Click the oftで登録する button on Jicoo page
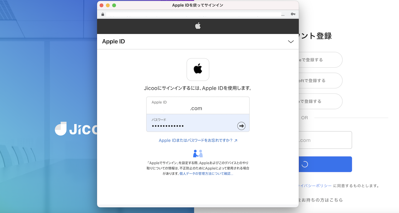The width and height of the screenshot is (399, 213). pyautogui.click(x=320, y=81)
